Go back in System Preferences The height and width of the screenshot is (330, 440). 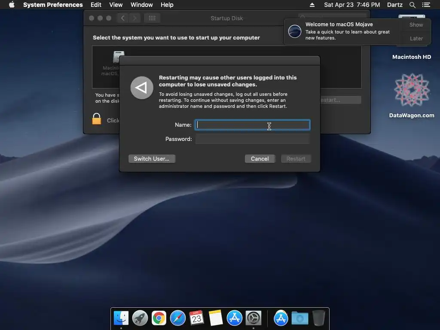[x=122, y=18]
